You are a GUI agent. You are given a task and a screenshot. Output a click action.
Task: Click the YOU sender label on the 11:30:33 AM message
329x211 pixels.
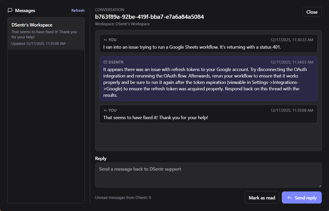113,40
